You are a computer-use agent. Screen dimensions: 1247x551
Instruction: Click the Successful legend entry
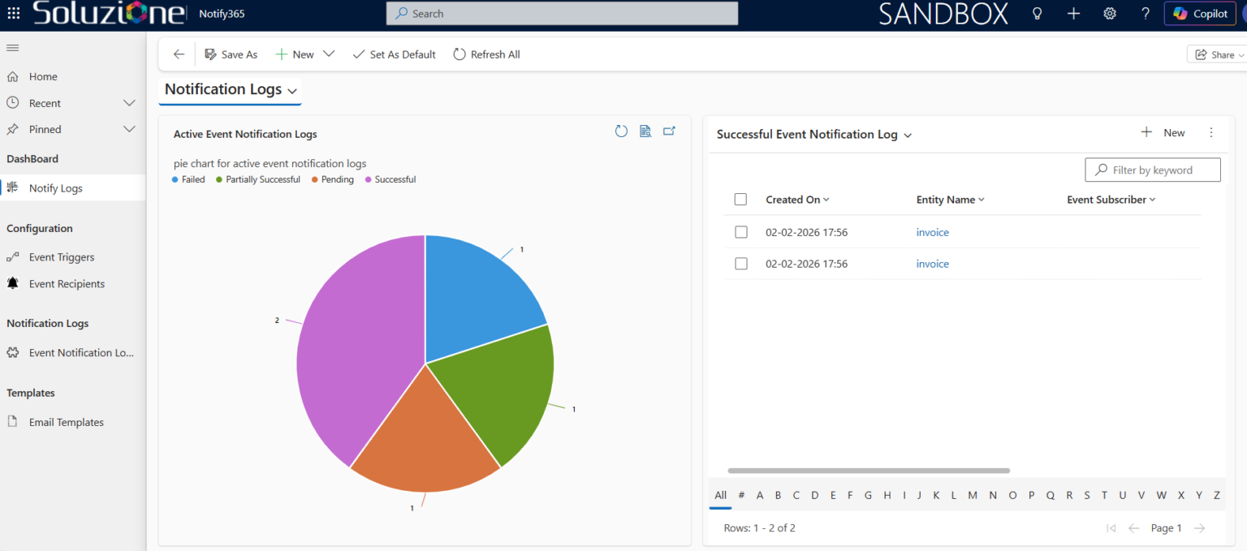click(390, 179)
